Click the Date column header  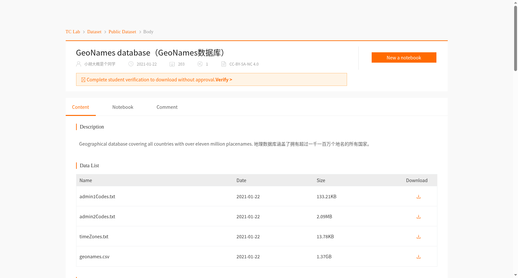click(x=242, y=180)
